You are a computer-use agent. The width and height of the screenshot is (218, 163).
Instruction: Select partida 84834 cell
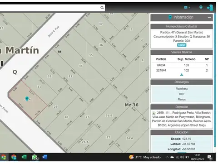coord(161,65)
